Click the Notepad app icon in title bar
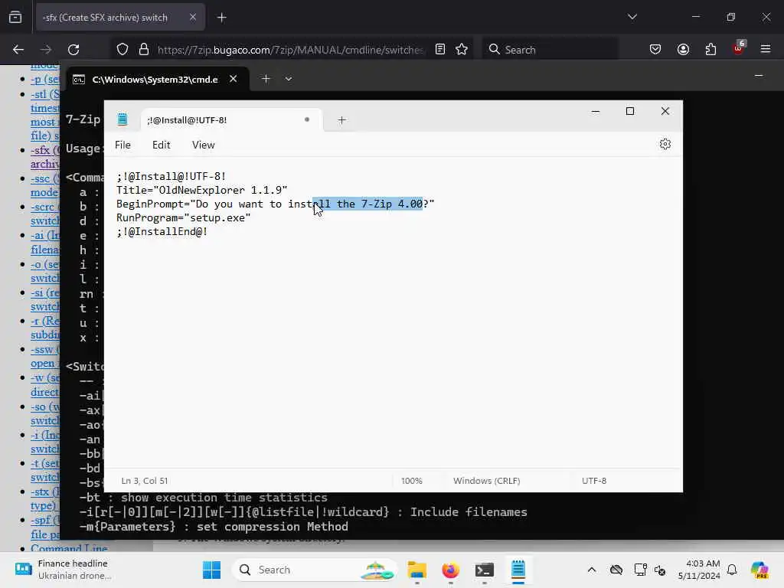 [x=122, y=119]
